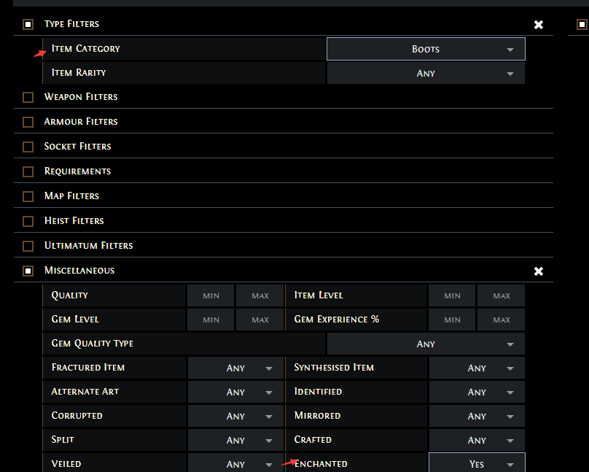589x472 pixels.
Task: Click the Quality MIN input field
Action: pos(211,295)
